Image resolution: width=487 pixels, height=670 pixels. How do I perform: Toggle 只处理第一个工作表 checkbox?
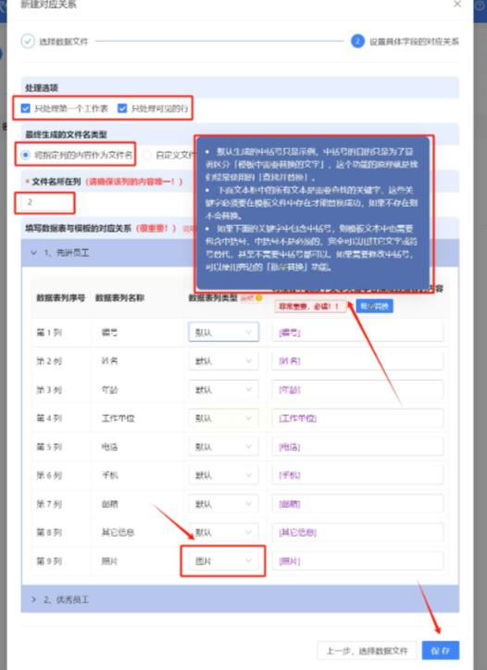tap(26, 108)
